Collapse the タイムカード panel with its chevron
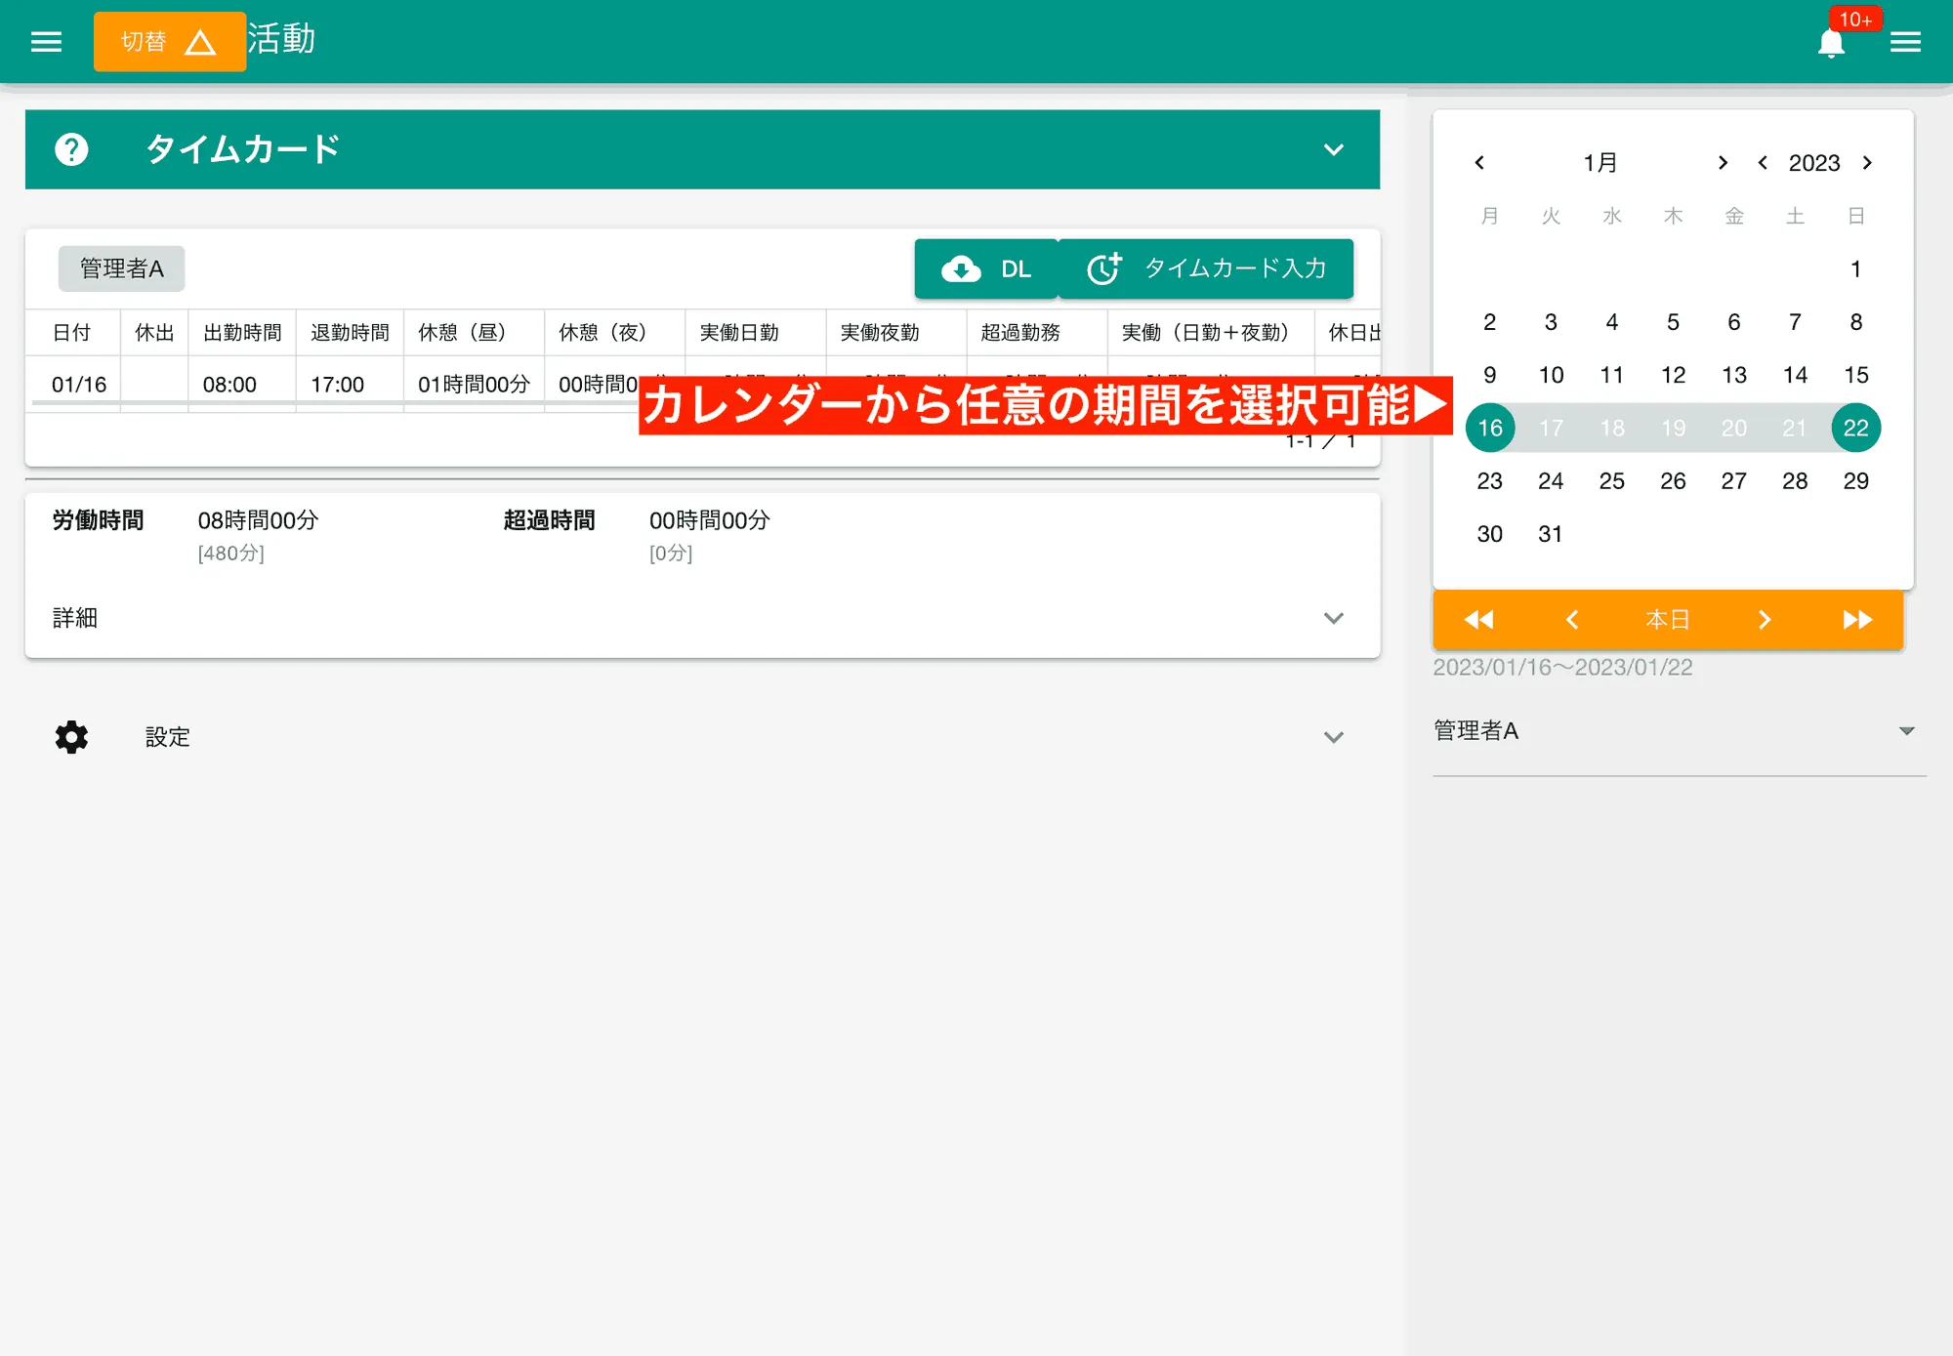This screenshot has height=1356, width=1953. click(x=1334, y=151)
